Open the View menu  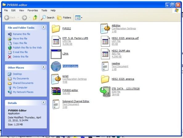click(x=22, y=10)
